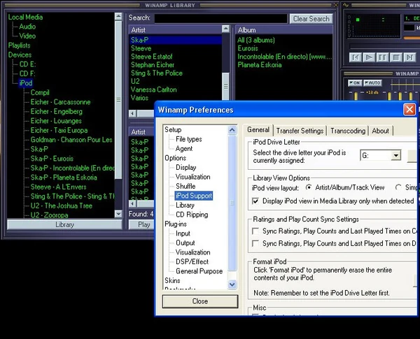Select CD F: under Devices
This screenshot has height=339, width=420.
(x=27, y=73)
